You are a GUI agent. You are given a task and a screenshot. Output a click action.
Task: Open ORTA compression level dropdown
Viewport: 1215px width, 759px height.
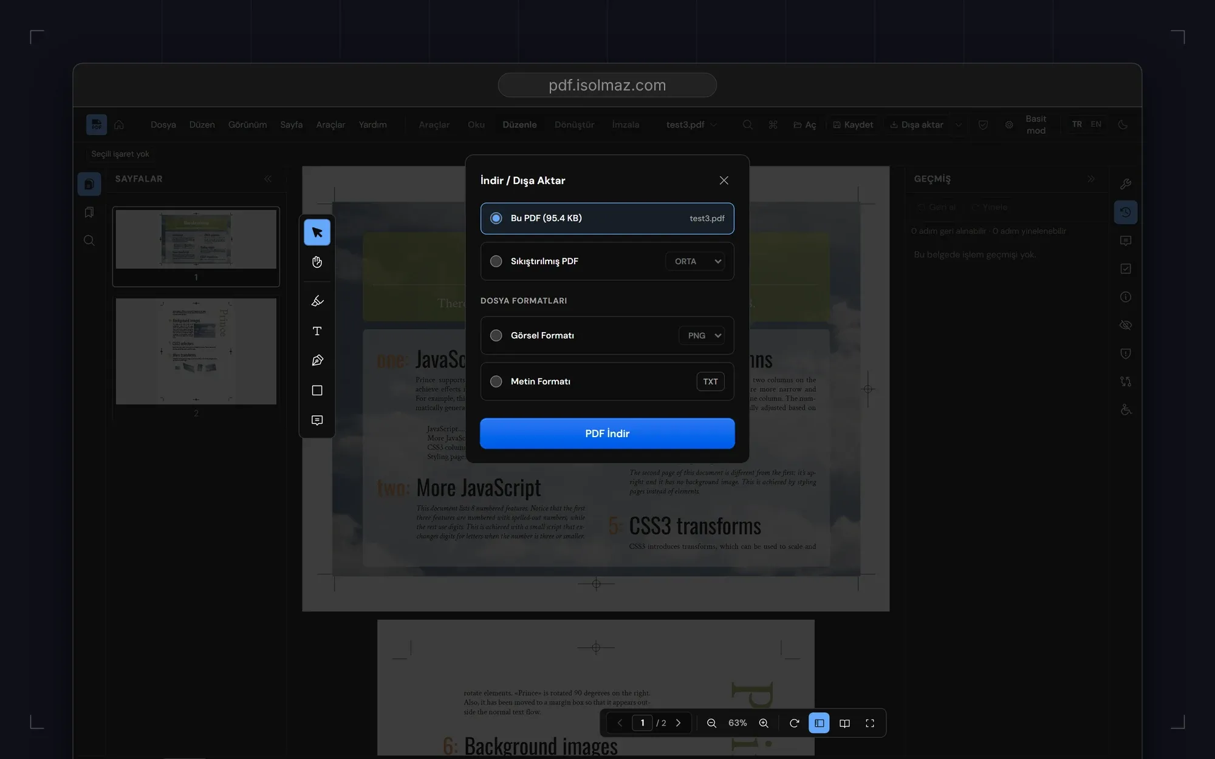point(695,261)
